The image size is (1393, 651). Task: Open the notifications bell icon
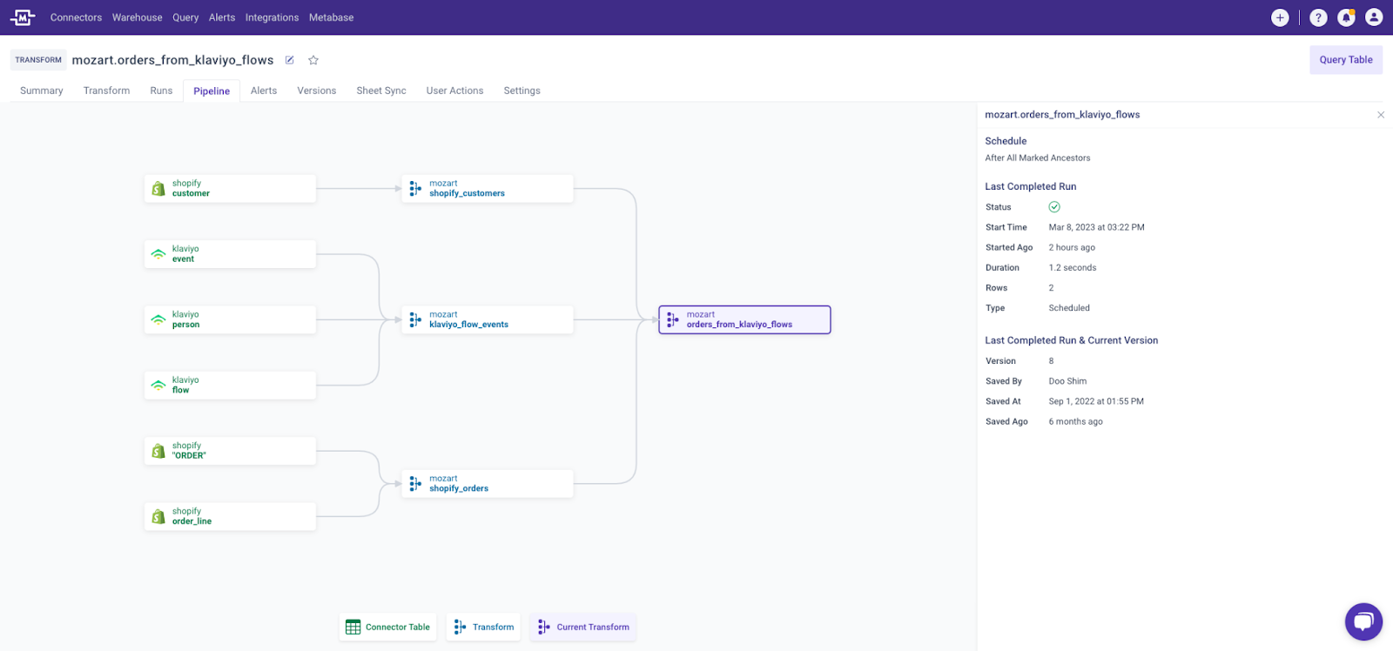click(x=1346, y=17)
